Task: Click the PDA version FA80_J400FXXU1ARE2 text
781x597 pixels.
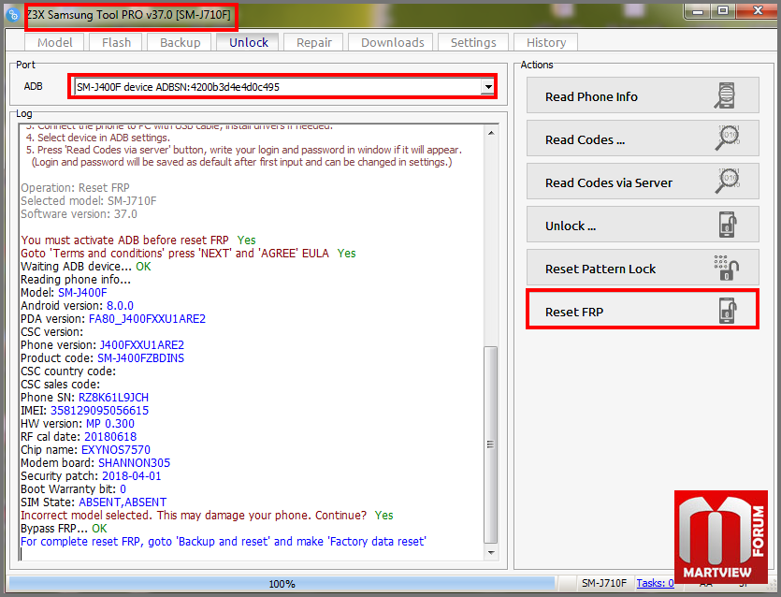Action: (147, 319)
